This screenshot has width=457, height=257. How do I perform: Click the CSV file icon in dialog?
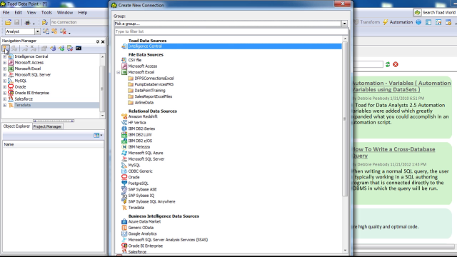tap(124, 60)
